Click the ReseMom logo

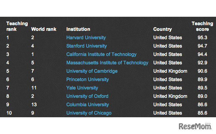click(x=195, y=126)
